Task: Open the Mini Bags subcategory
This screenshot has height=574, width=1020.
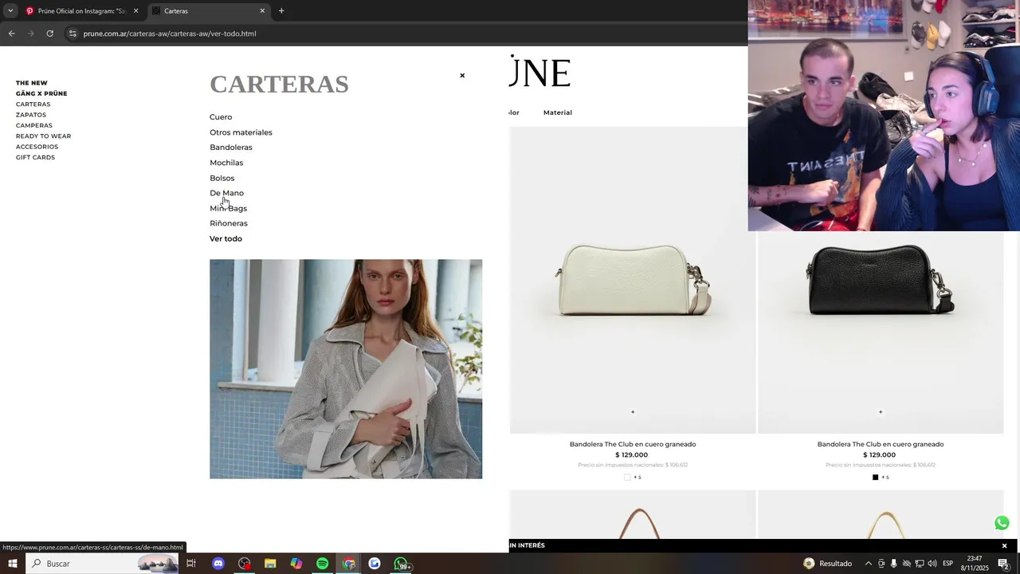Action: point(228,208)
